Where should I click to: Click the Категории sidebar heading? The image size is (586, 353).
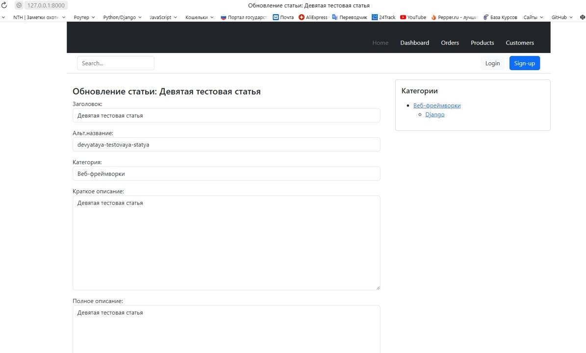coord(419,91)
